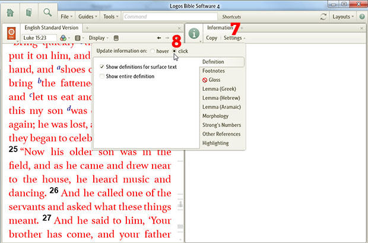Open the visual filters colored circles icon
The height and width of the screenshot is (243, 368).
coord(63,38)
